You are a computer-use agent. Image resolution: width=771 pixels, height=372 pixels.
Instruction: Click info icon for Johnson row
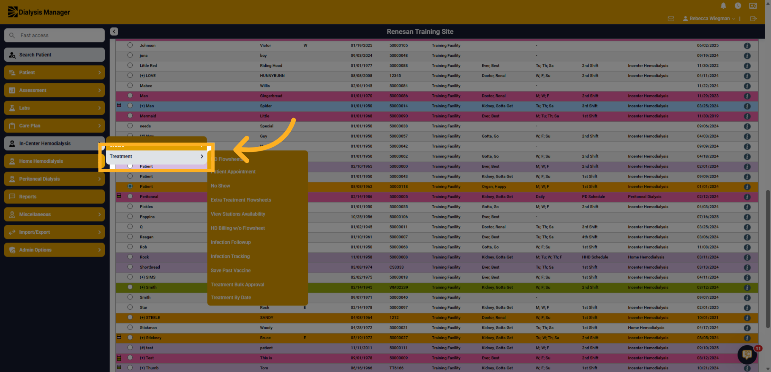click(747, 46)
